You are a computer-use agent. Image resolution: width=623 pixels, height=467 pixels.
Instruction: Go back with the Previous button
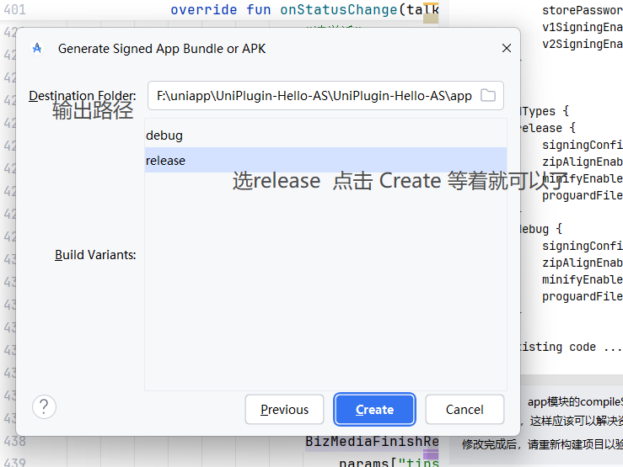(284, 410)
